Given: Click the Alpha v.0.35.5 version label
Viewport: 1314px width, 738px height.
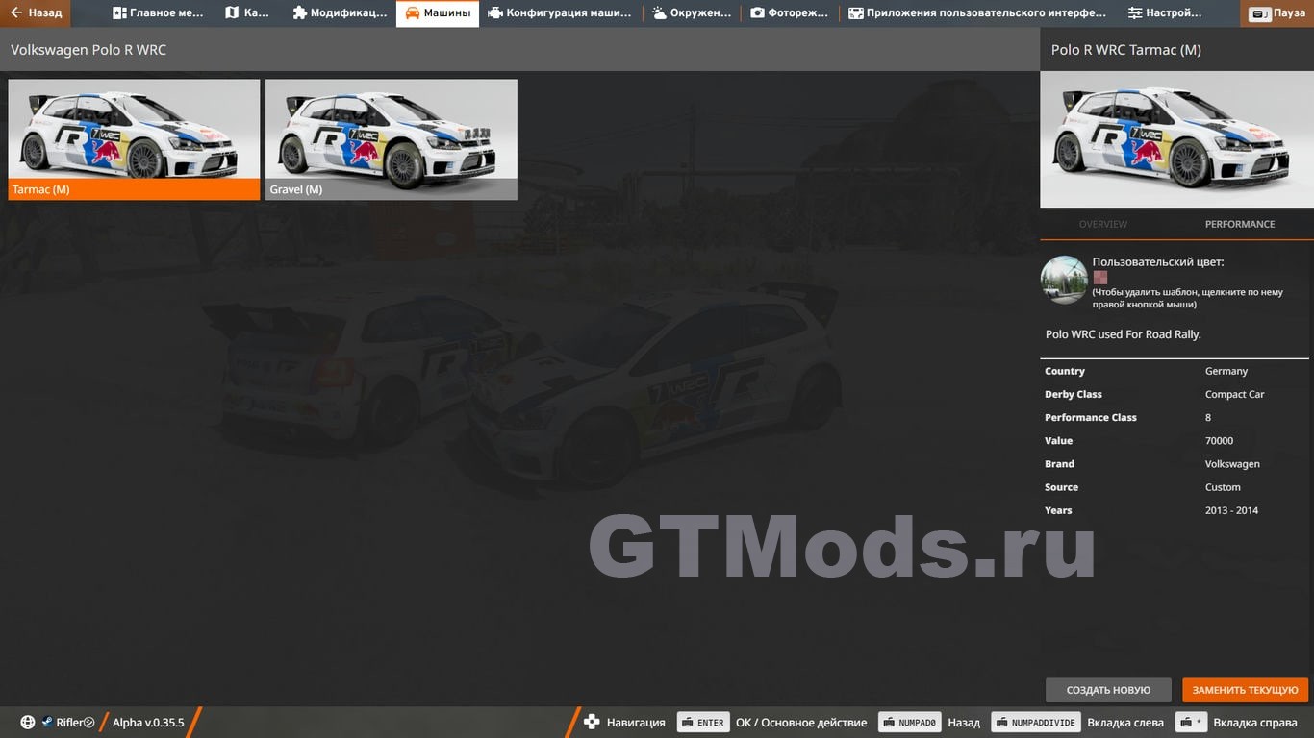Looking at the screenshot, I should [x=148, y=723].
